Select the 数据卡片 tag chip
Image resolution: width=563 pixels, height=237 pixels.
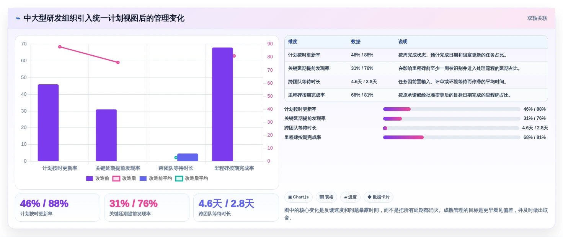[x=379, y=197]
